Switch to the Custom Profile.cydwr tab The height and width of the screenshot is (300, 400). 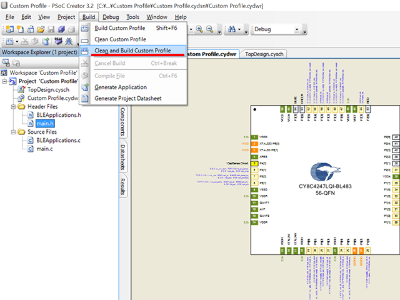pyautogui.click(x=212, y=54)
